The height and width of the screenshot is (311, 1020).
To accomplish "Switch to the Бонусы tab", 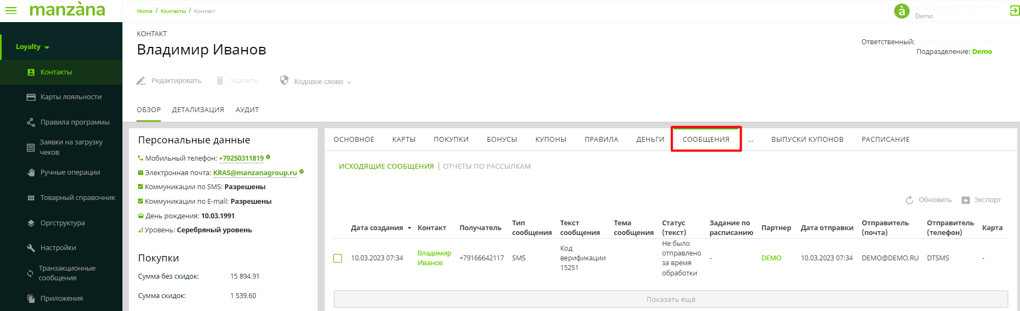I will tap(502, 140).
